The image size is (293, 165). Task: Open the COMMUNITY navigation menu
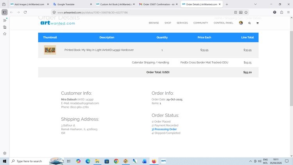(200, 23)
